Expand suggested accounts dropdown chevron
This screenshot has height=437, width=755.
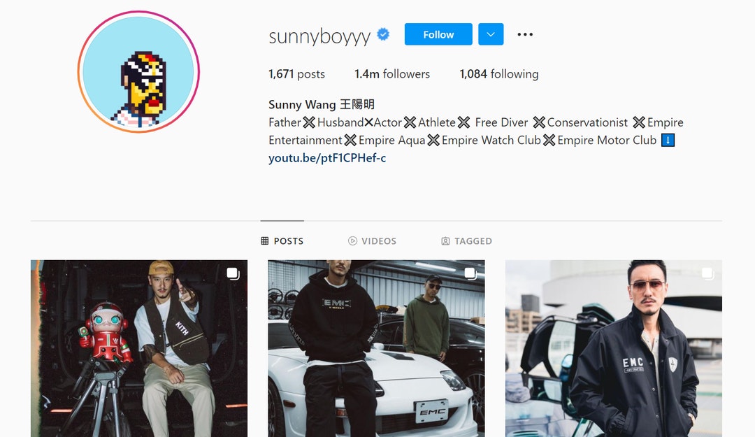click(491, 34)
